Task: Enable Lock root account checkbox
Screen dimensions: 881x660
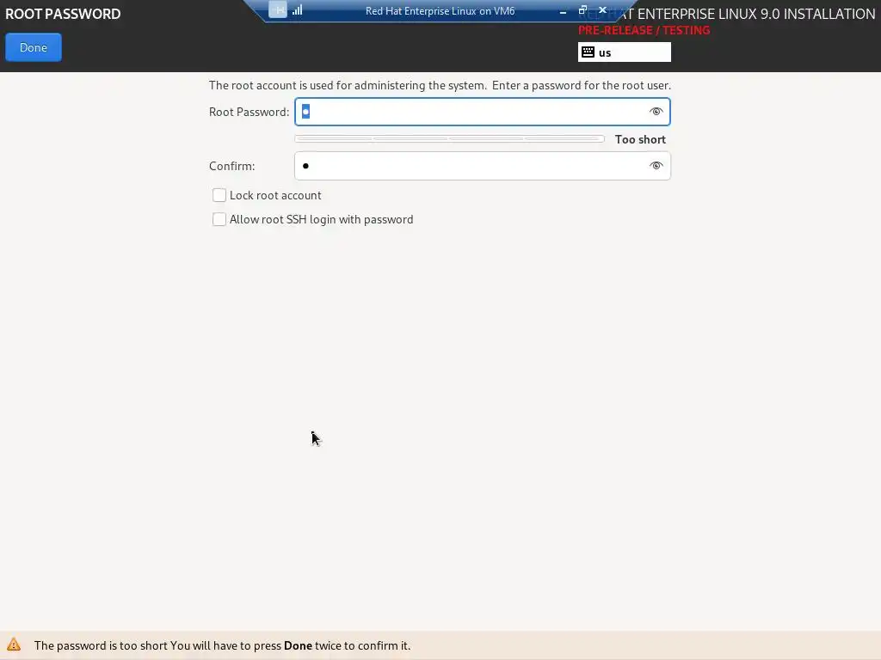Action: pos(219,195)
